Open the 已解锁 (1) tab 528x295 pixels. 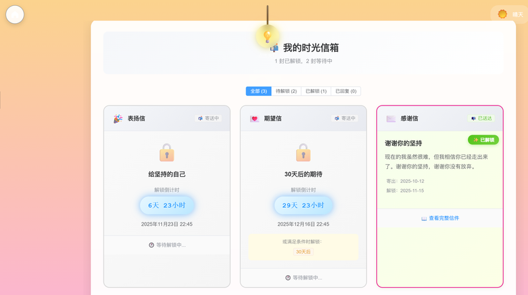pyautogui.click(x=316, y=91)
